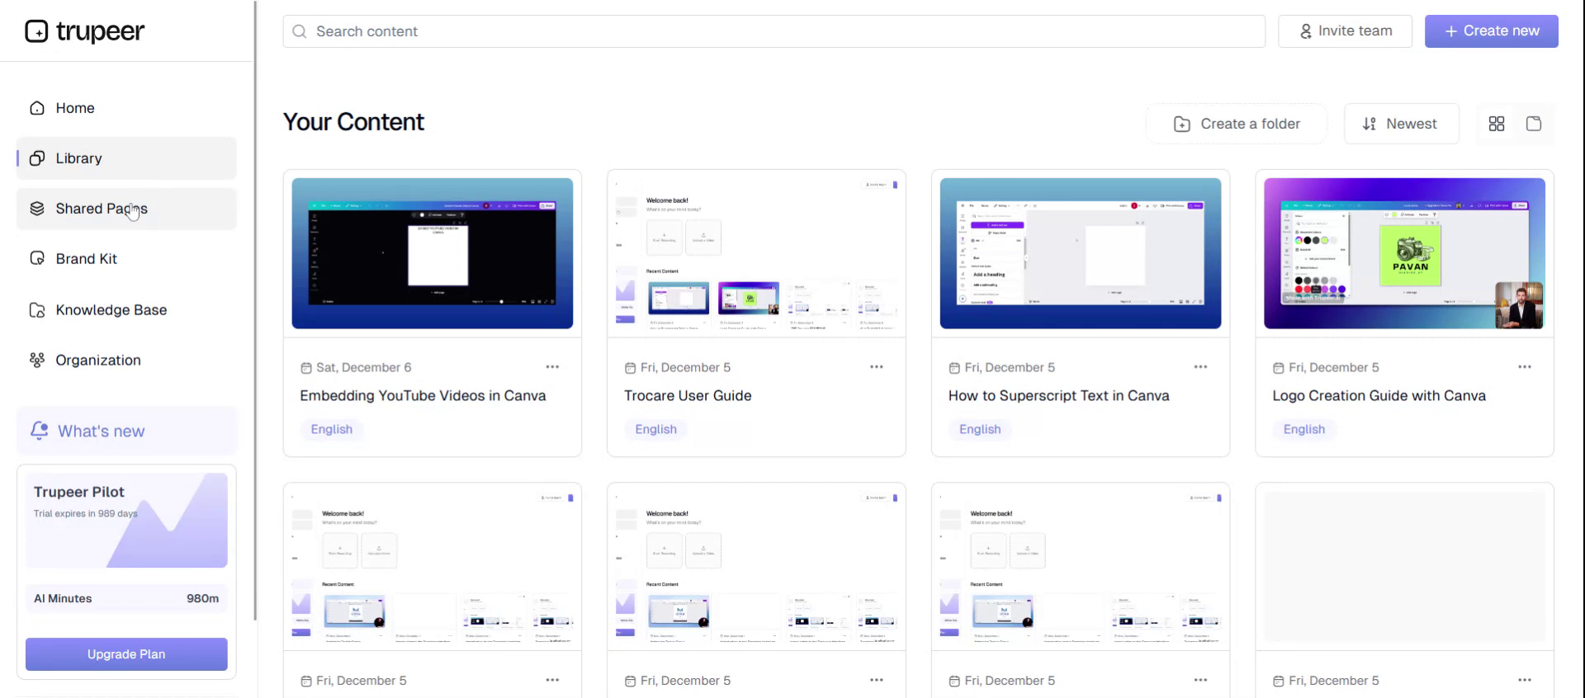Viewport: 1585px width, 698px height.
Task: Focus the Search content field
Action: click(774, 31)
